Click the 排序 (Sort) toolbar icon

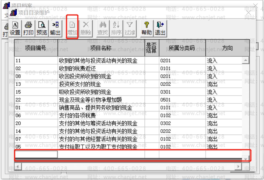pos(116,28)
